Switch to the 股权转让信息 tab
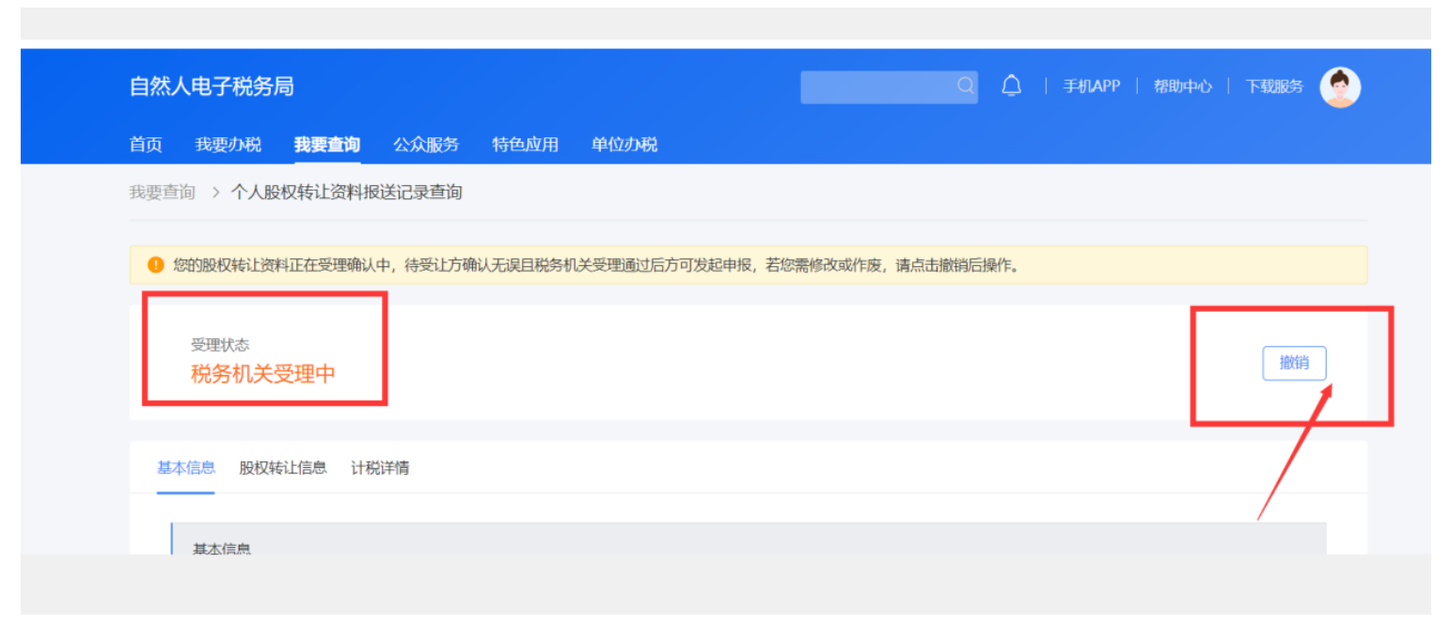 pyautogui.click(x=283, y=467)
